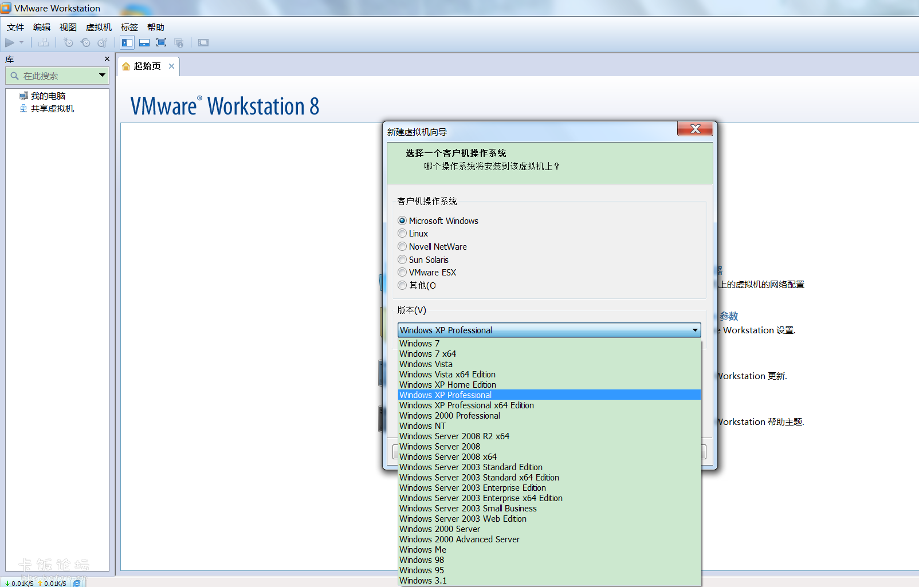This screenshot has width=919, height=587.
Task: Select the Linux radio button
Action: 402,234
